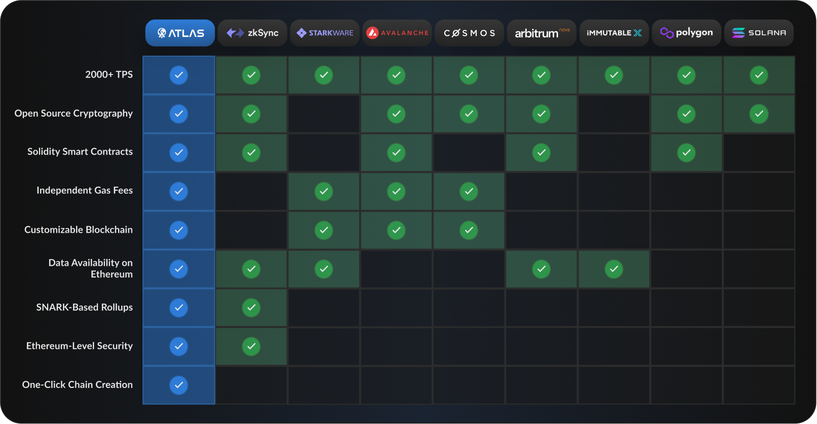Click StarkWare checkmark for Data Availability
The image size is (817, 424).
[324, 269]
